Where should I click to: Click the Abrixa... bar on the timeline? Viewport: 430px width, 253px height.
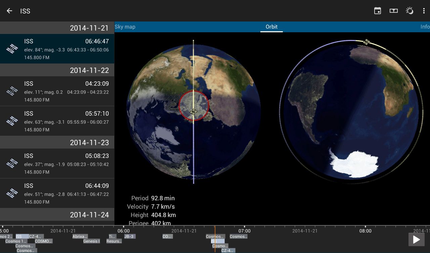pyautogui.click(x=80, y=237)
